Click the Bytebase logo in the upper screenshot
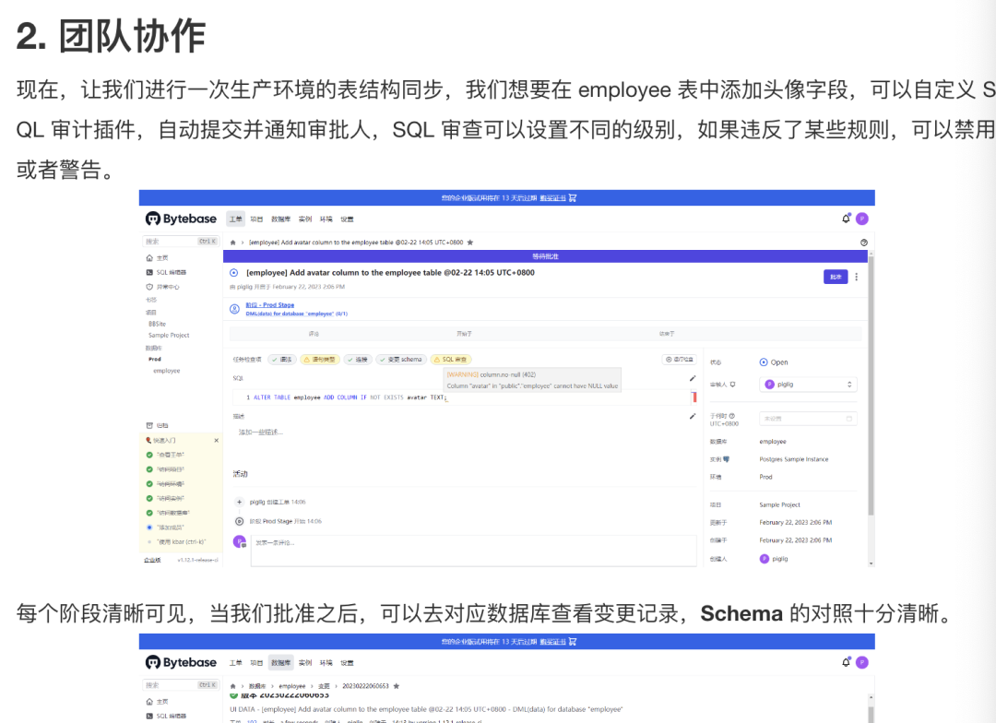 [x=181, y=219]
